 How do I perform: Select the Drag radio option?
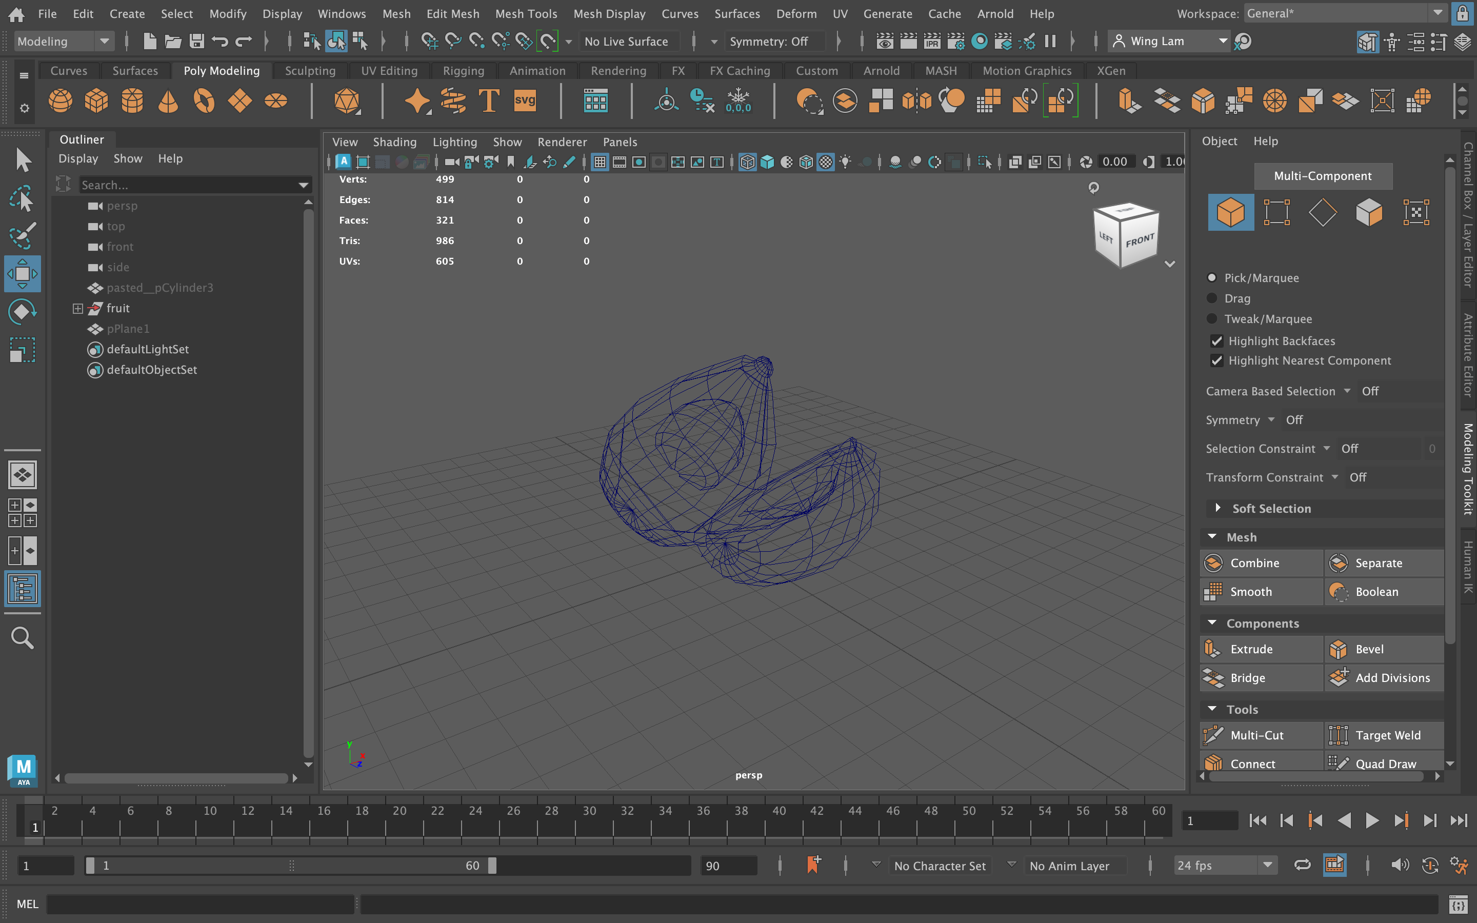(x=1211, y=298)
